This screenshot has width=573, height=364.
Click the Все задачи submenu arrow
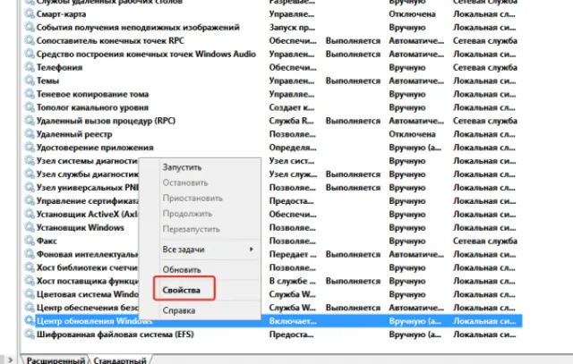tap(251, 250)
